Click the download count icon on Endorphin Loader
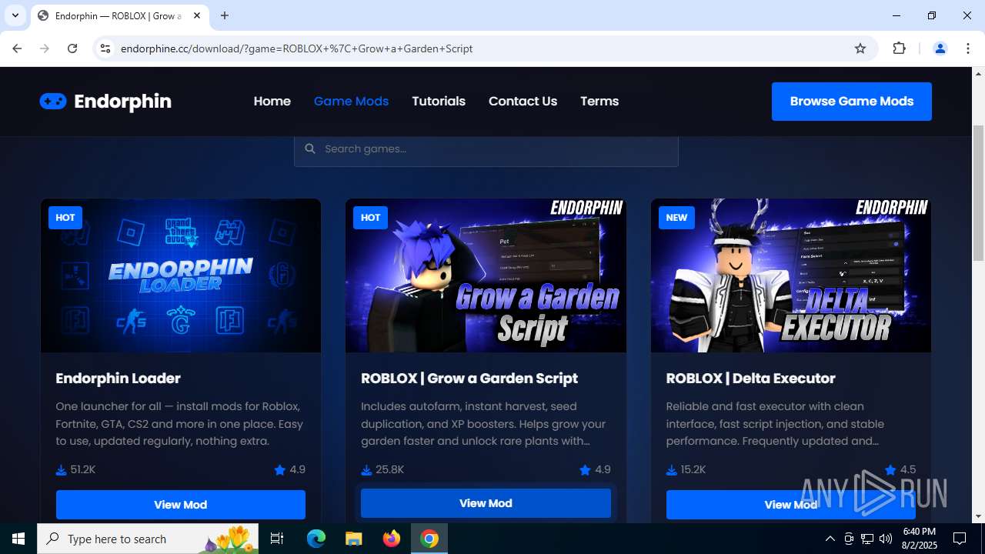Viewport: 985px width, 554px height. [61, 469]
